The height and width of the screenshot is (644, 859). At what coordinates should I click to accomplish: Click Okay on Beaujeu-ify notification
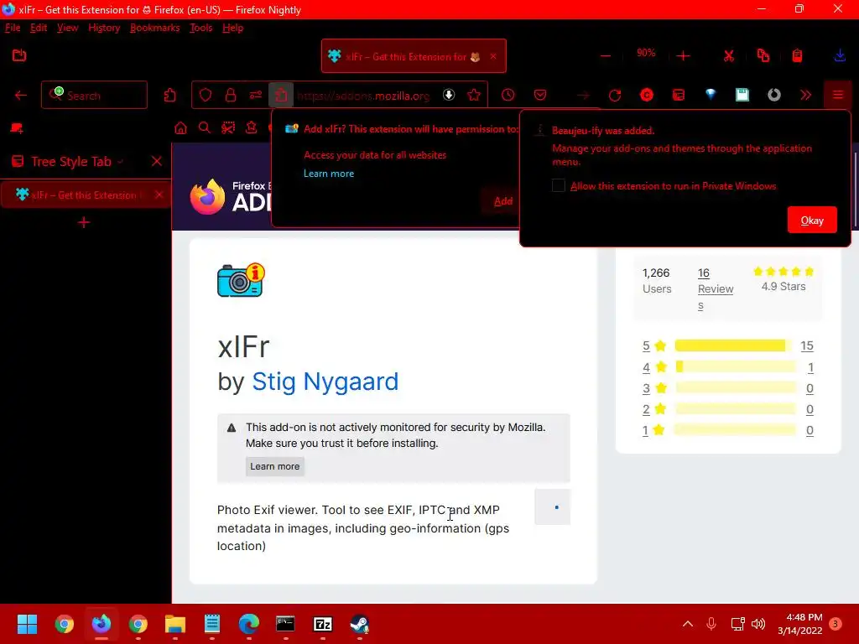pyautogui.click(x=812, y=221)
